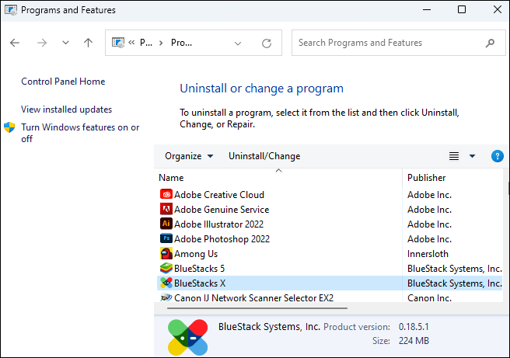Viewport: 510px width, 358px height.
Task: Expand the view options dropdown arrow
Action: 472,156
